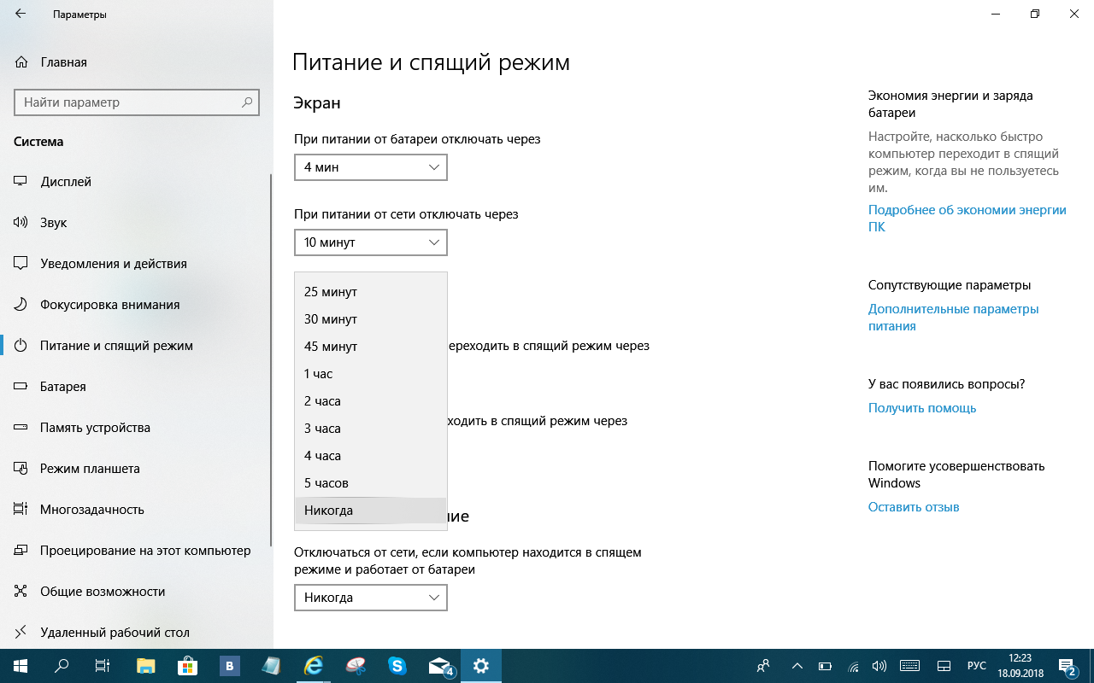
Task: Open File Explorer from the taskbar
Action: tap(146, 666)
